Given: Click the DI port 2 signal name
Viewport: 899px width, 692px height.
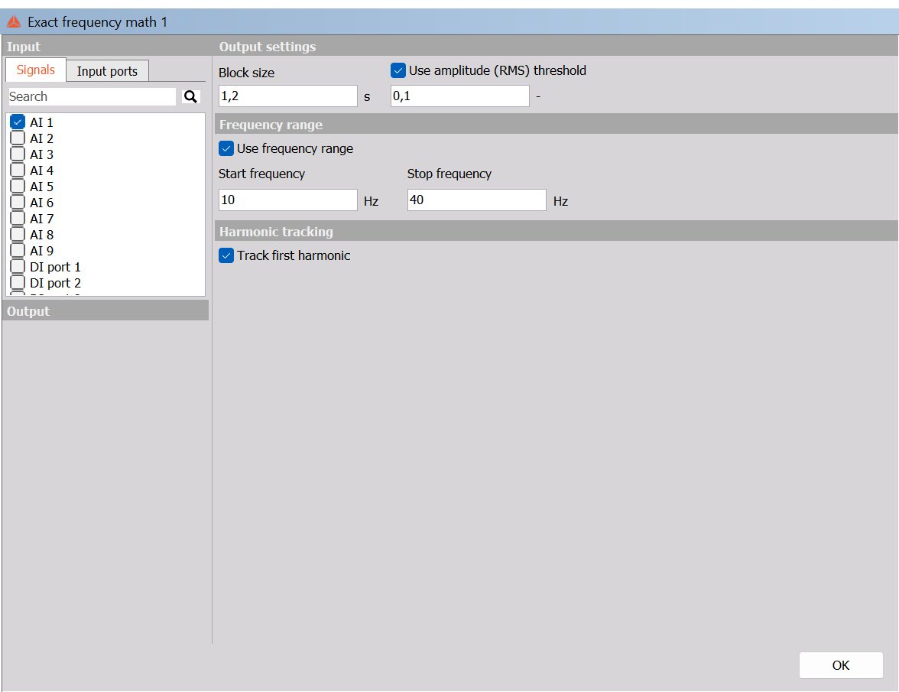Looking at the screenshot, I should coord(55,283).
